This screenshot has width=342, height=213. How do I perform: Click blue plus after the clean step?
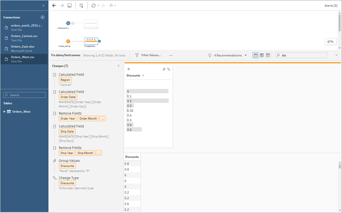tap(99, 41)
